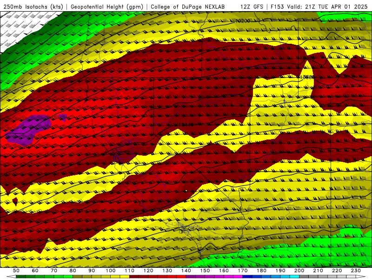Click the 'Geopotential Height (gpm)' label

point(107,7)
